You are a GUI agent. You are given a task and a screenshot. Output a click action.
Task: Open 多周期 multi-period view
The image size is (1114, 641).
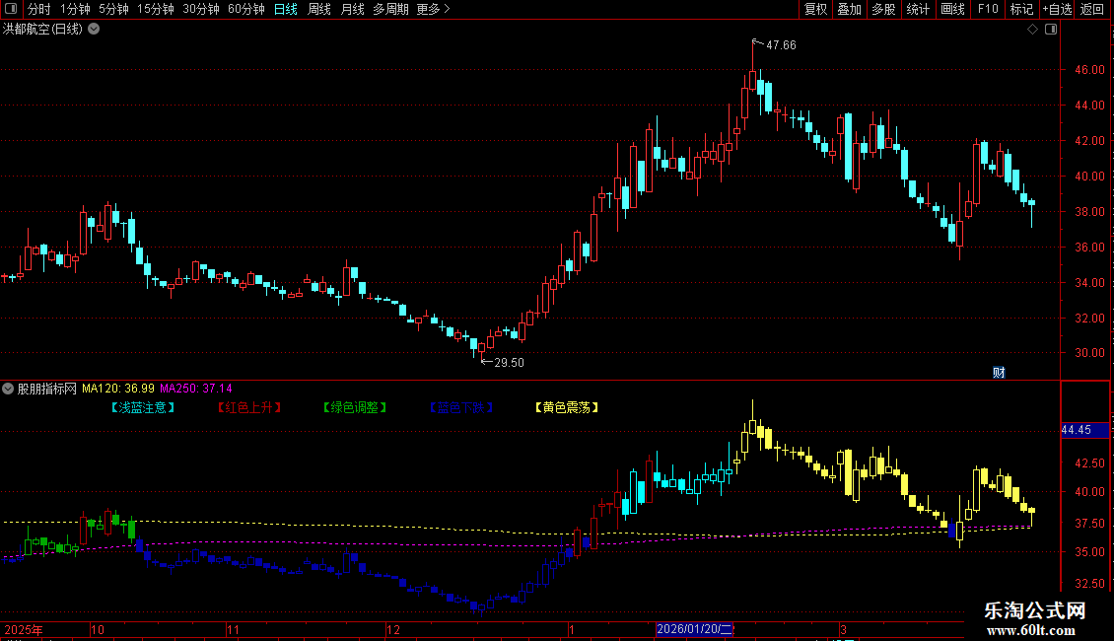coord(390,9)
